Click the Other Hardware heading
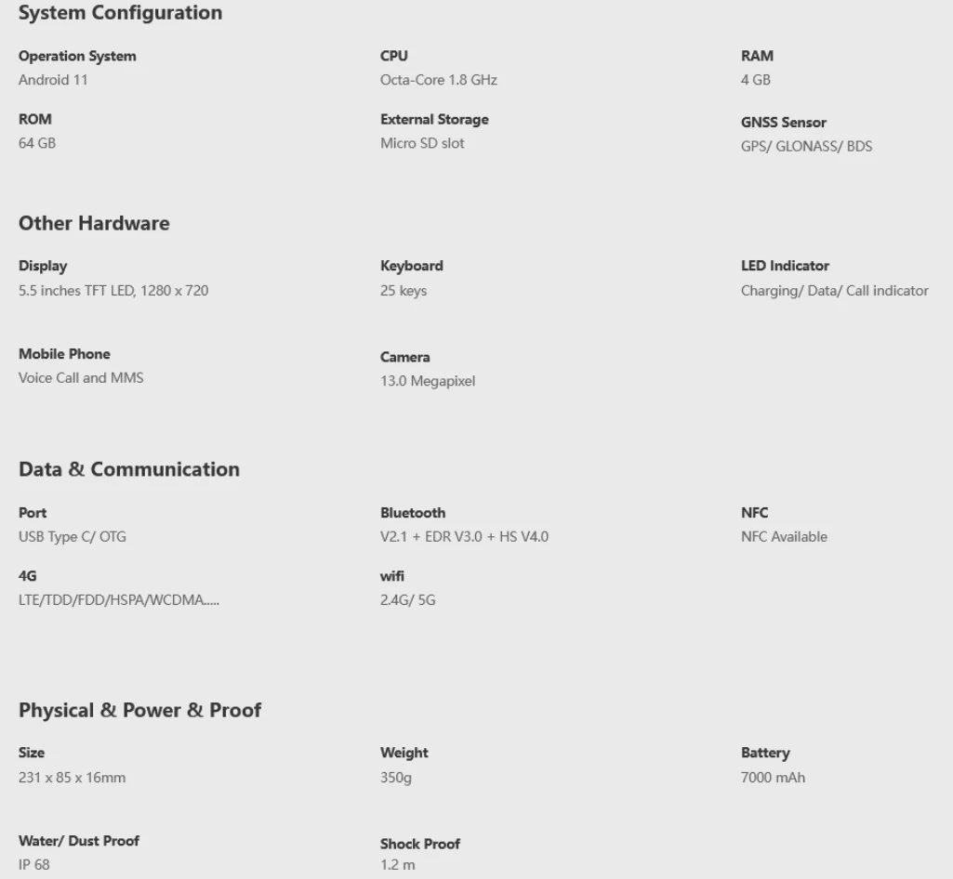The image size is (953, 879). [x=94, y=223]
